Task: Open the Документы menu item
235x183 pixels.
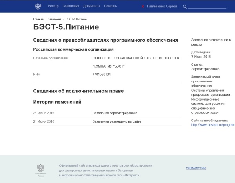Action: pyautogui.click(x=91, y=6)
